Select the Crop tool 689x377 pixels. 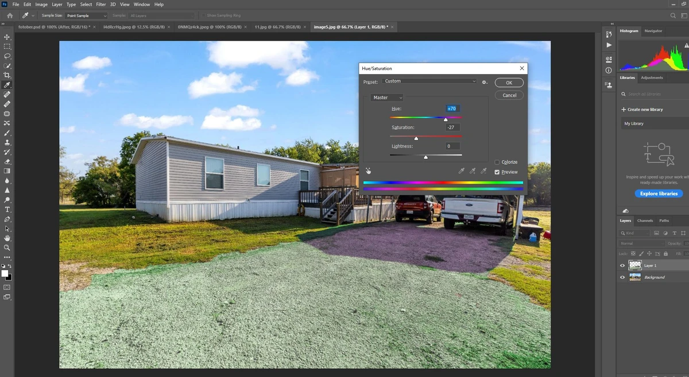[7, 75]
